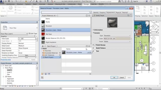Click the material preview sphere thumbnail
Screen dimensions: 161x90
[x=112, y=22]
